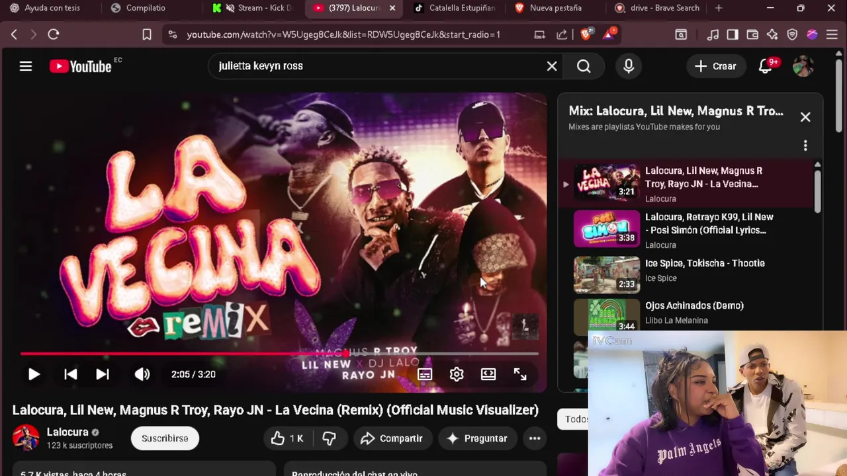847x476 pixels.
Task: Open the Brave Leo AI sparkle icon
Action: 772,34
